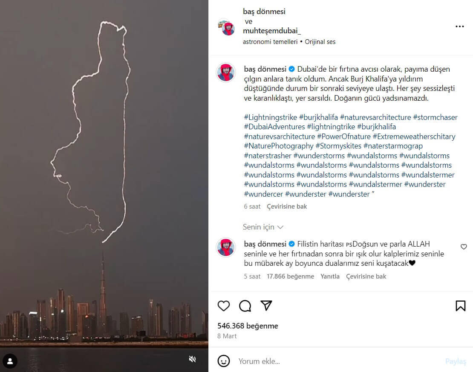Save post with the bookmark icon

click(x=460, y=306)
